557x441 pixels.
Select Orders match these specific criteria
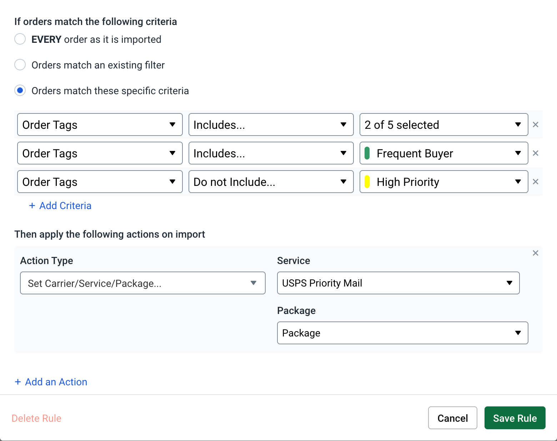coord(20,90)
